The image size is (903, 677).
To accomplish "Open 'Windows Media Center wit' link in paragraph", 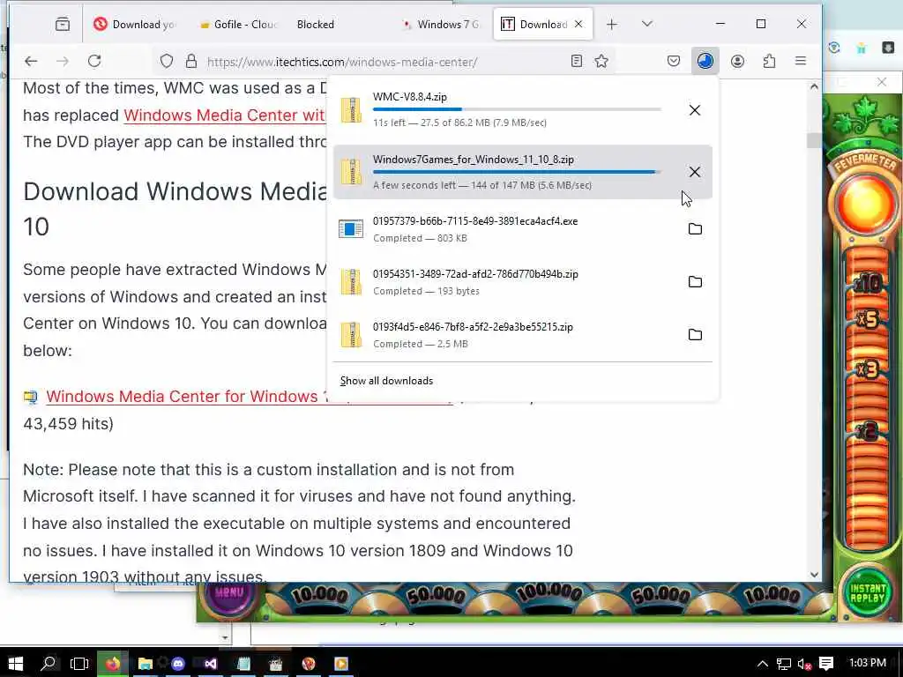I will tap(225, 115).
